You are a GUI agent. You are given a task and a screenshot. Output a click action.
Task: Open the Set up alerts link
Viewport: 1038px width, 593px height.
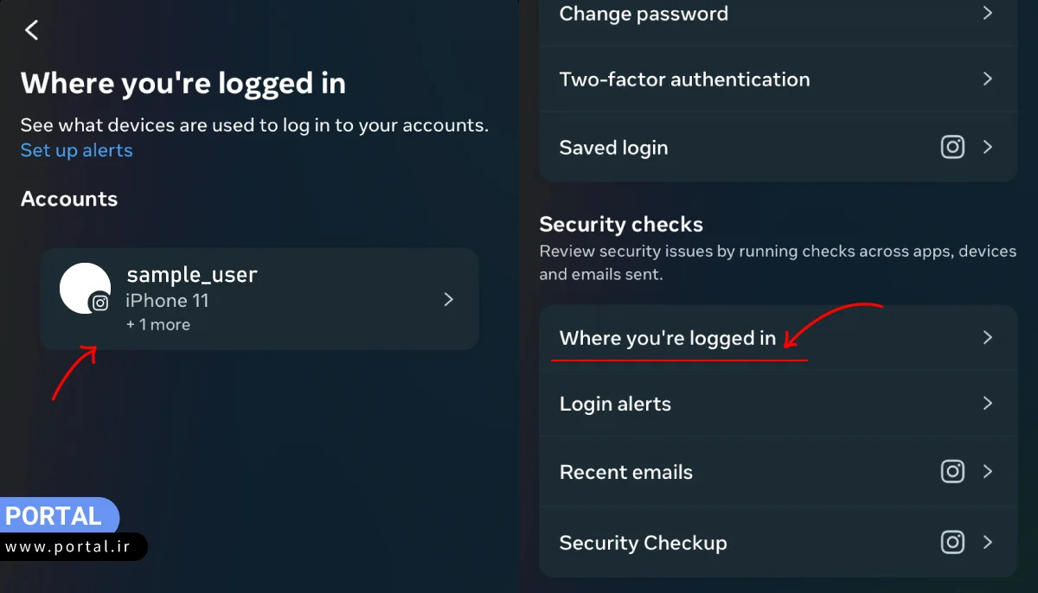(x=77, y=150)
